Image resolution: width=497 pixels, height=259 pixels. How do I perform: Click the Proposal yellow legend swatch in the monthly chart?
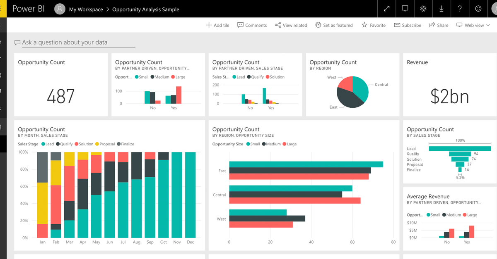[97, 144]
